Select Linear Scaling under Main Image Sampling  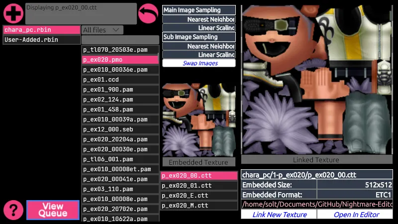[199, 28]
